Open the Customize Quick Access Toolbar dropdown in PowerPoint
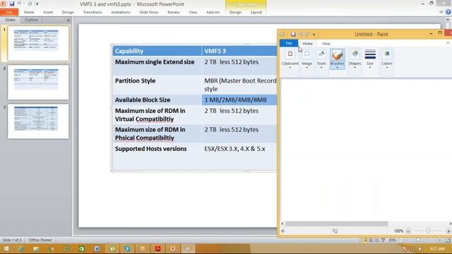 click(37, 4)
